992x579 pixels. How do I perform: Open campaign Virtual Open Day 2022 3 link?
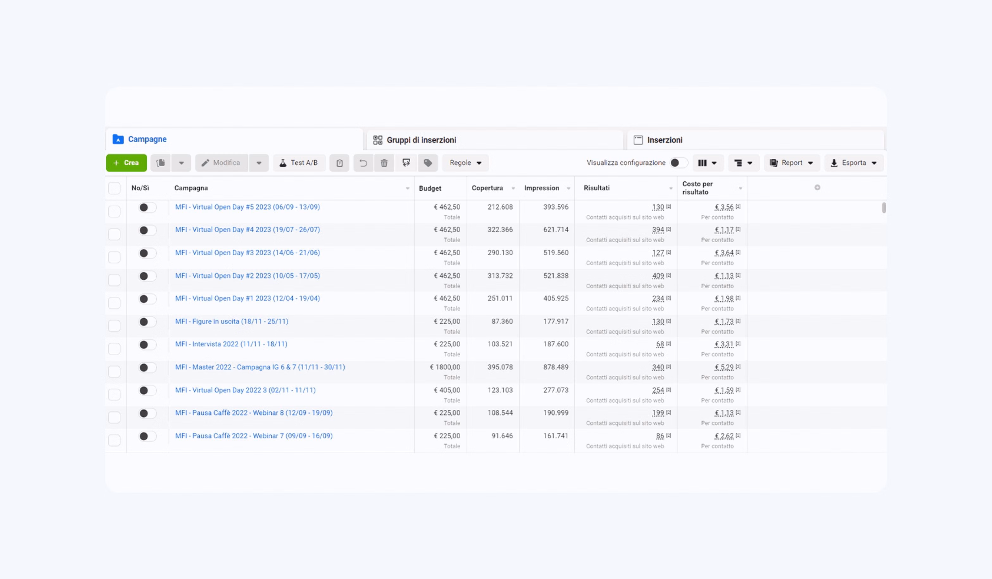tap(245, 390)
